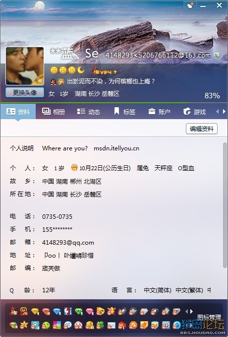Open the yellow diamond service icon
The image size is (228, 337).
tap(35, 311)
